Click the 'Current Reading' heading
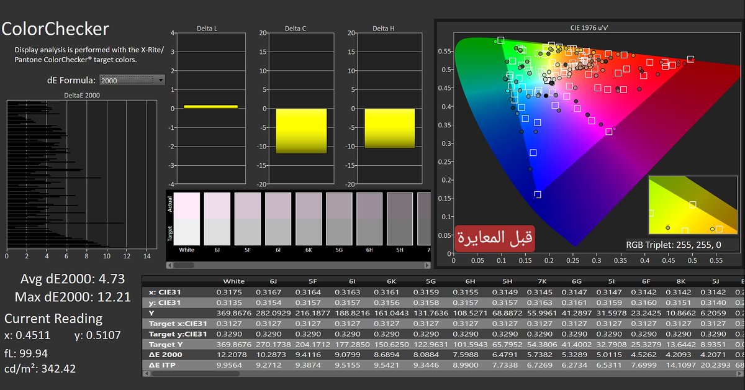Image resolution: width=745 pixels, height=390 pixels. pyautogui.click(x=53, y=319)
